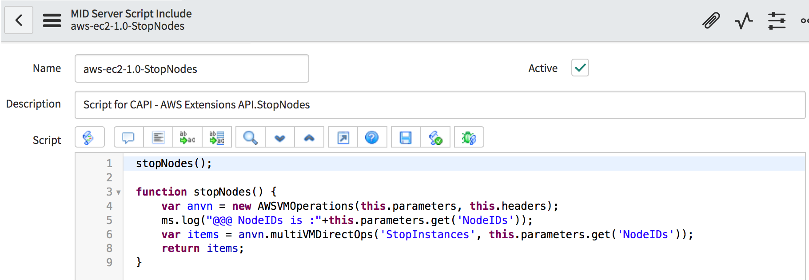The image size is (809, 280).
Task: Place cursor on stopNodes(); line 1
Action: point(174,164)
